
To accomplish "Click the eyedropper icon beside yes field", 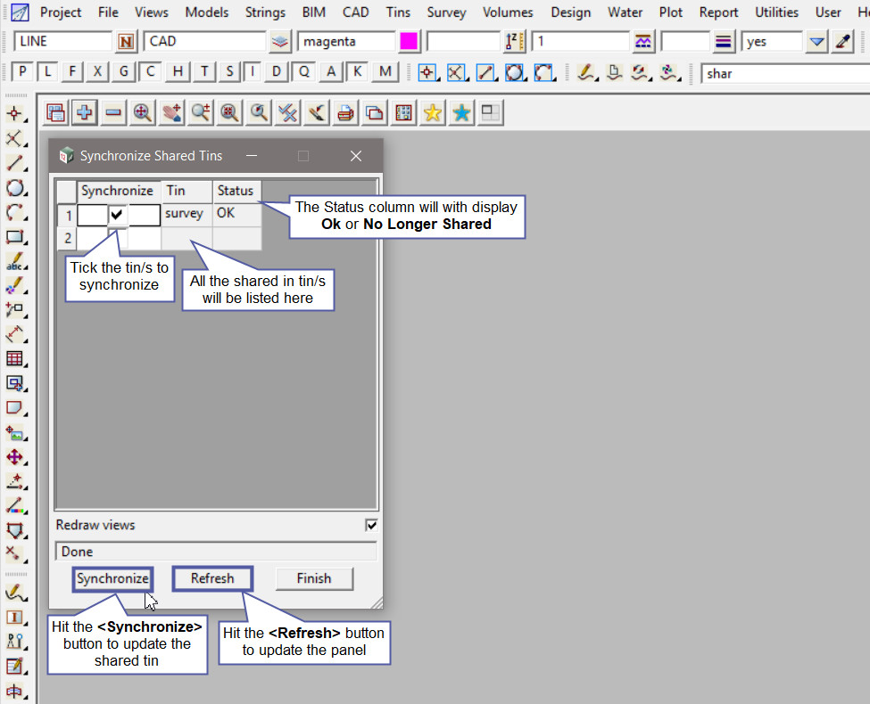I will pyautogui.click(x=842, y=42).
